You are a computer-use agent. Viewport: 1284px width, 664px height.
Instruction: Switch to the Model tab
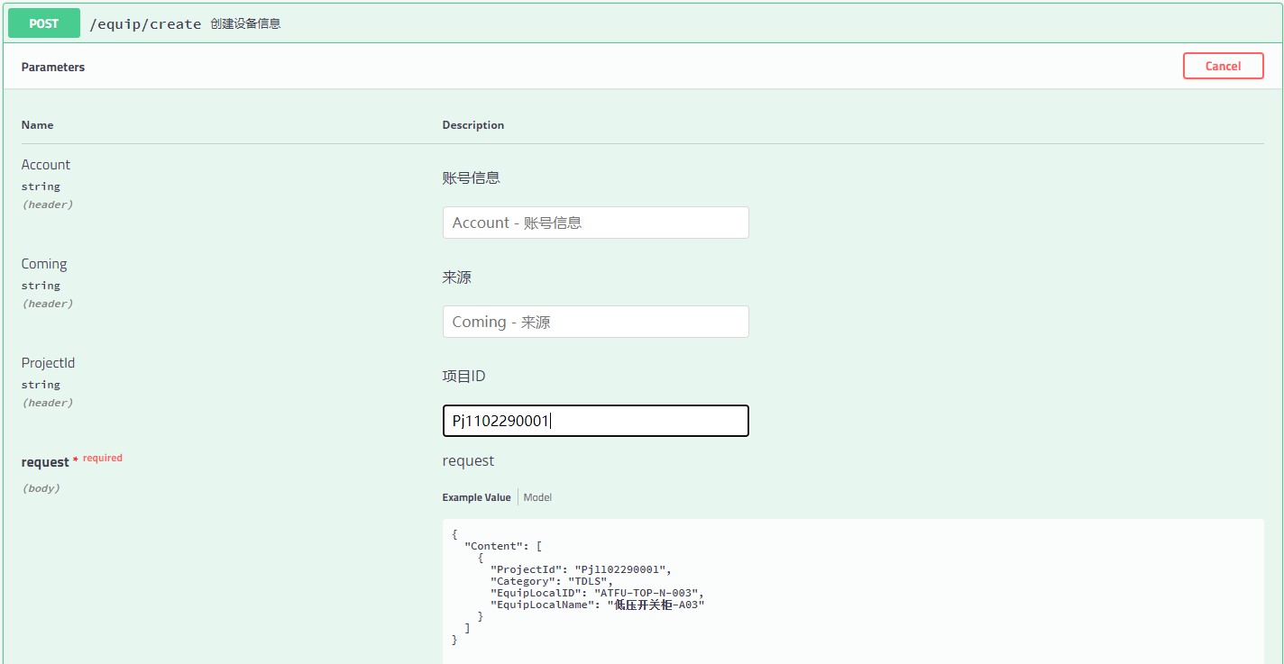537,497
